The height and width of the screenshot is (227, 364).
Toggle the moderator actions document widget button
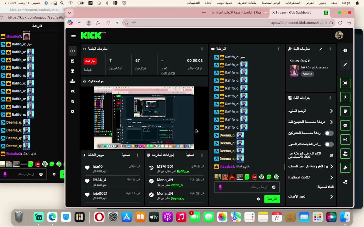click(x=345, y=111)
